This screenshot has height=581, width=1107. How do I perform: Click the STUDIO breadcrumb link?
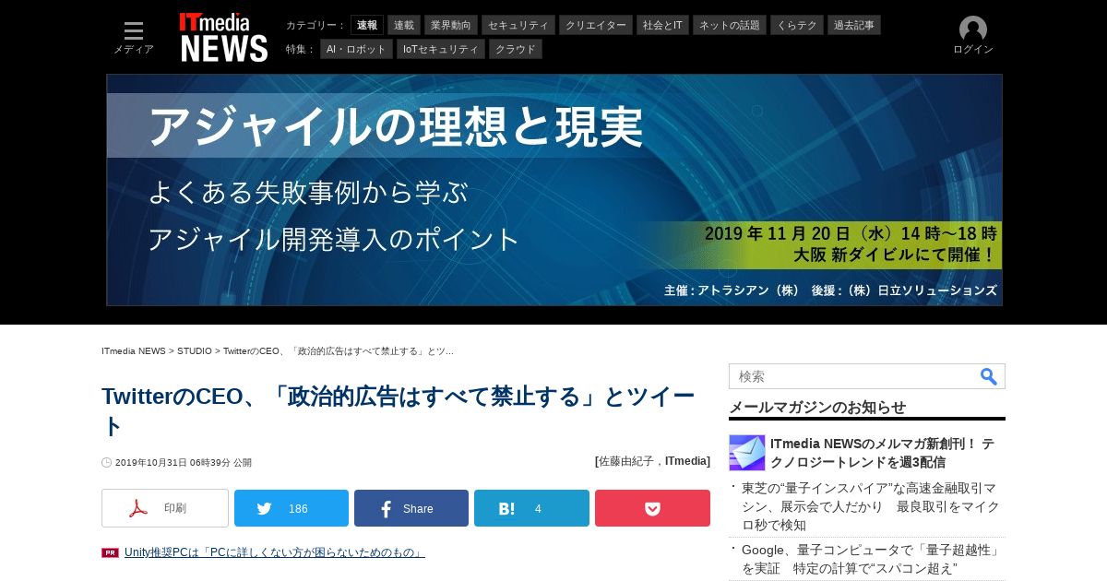(195, 351)
